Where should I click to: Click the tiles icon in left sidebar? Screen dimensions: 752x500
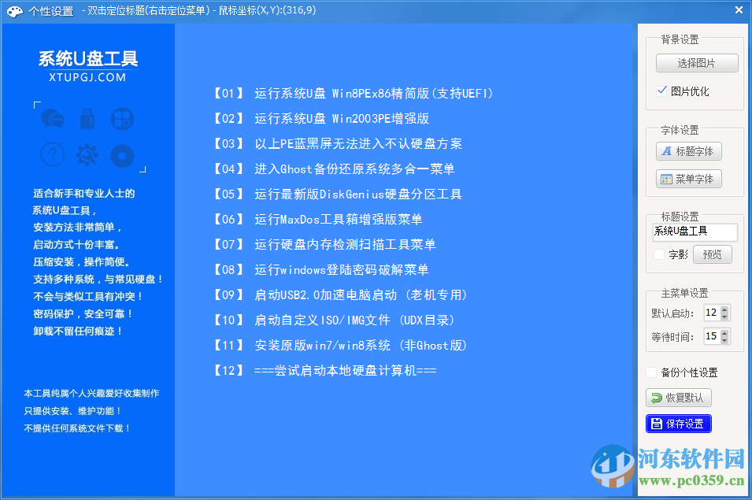(122, 118)
